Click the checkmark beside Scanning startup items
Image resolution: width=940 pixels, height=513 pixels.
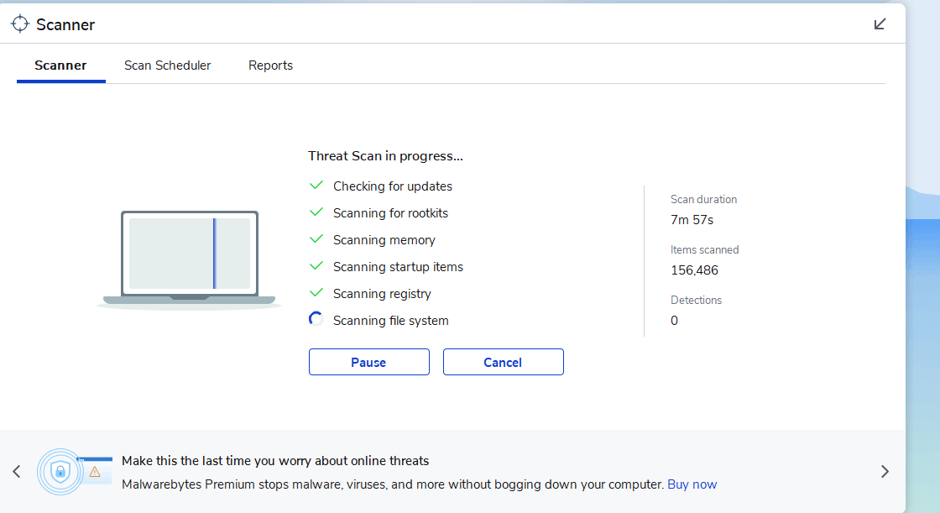pos(316,266)
